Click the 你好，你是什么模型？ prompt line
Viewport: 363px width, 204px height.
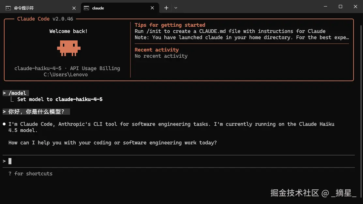(x=36, y=112)
